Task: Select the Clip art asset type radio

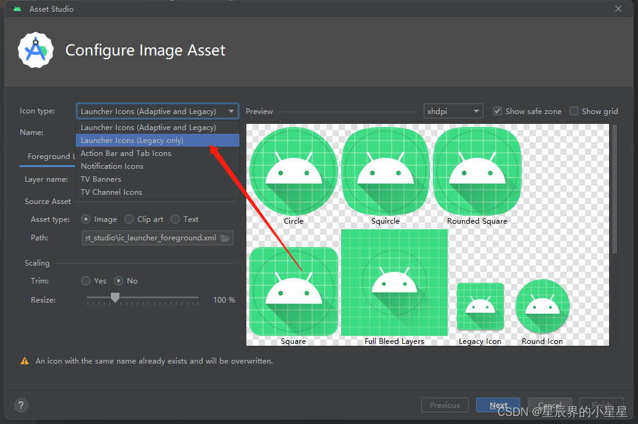Action: pos(129,219)
